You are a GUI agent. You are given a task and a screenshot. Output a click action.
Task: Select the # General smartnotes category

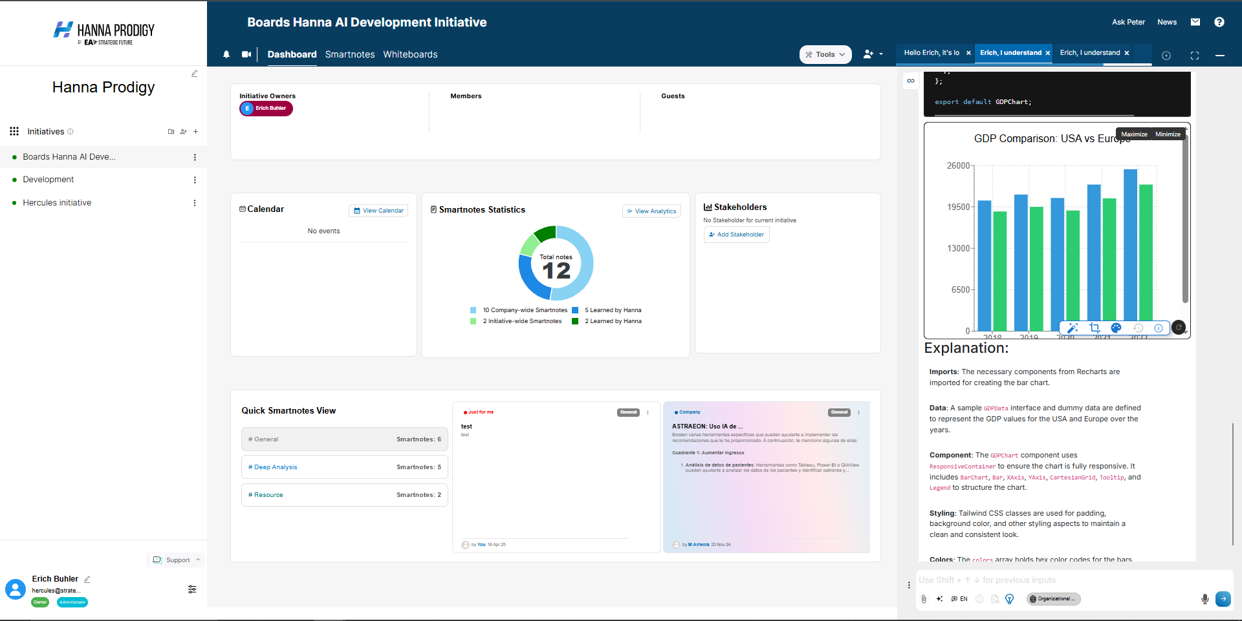tap(345, 439)
